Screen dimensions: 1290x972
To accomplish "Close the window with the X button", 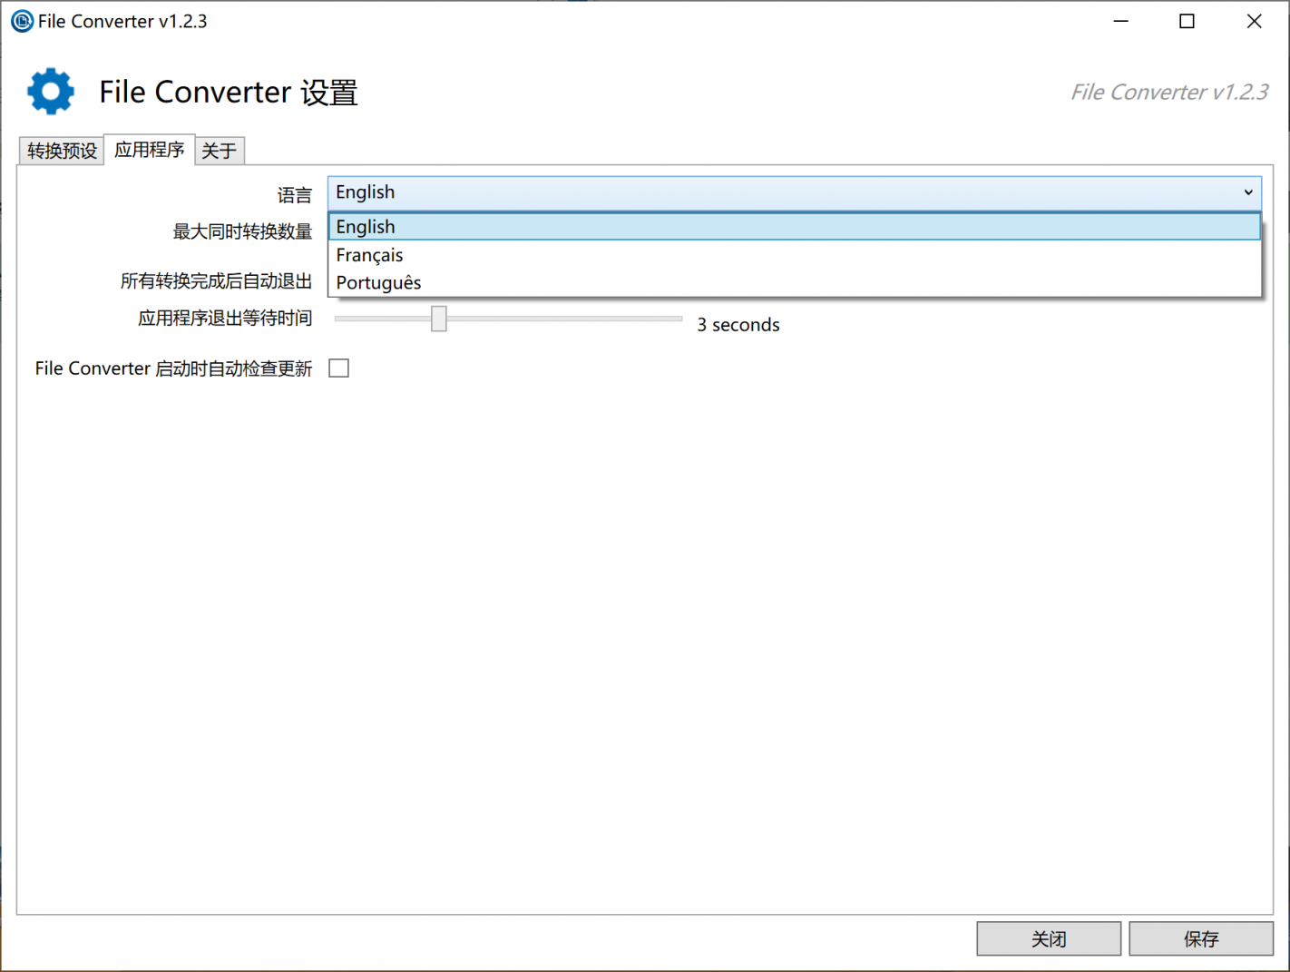I will (x=1254, y=21).
